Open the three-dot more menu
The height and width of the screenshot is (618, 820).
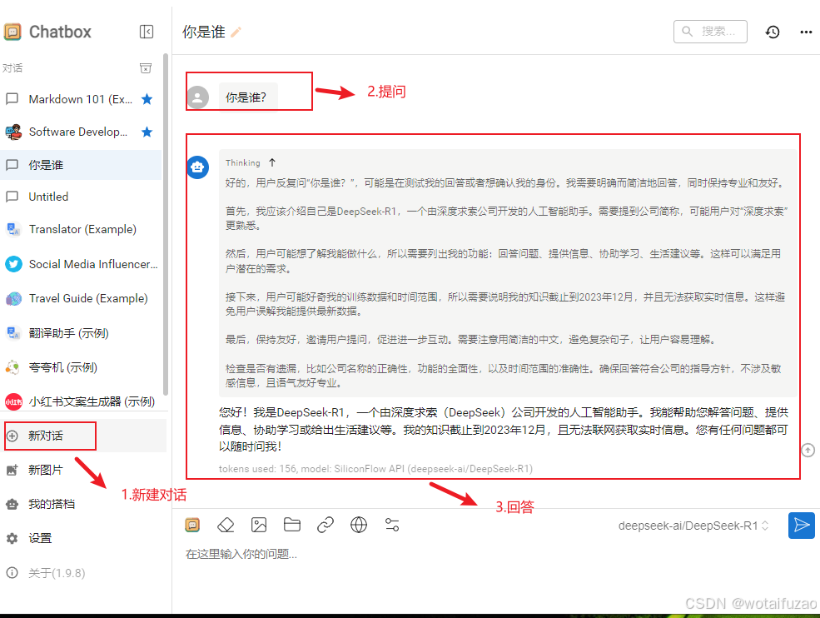(x=806, y=32)
